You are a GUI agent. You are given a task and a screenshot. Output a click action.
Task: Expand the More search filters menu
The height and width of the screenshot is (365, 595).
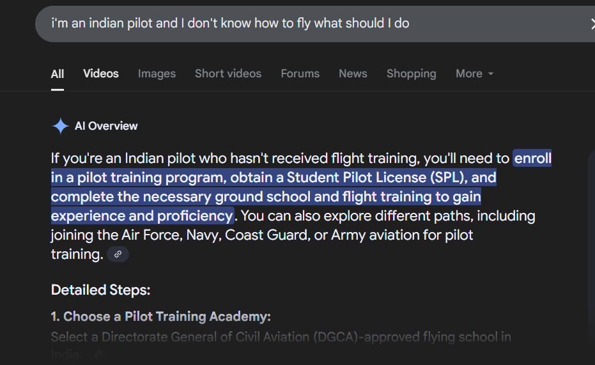click(474, 74)
